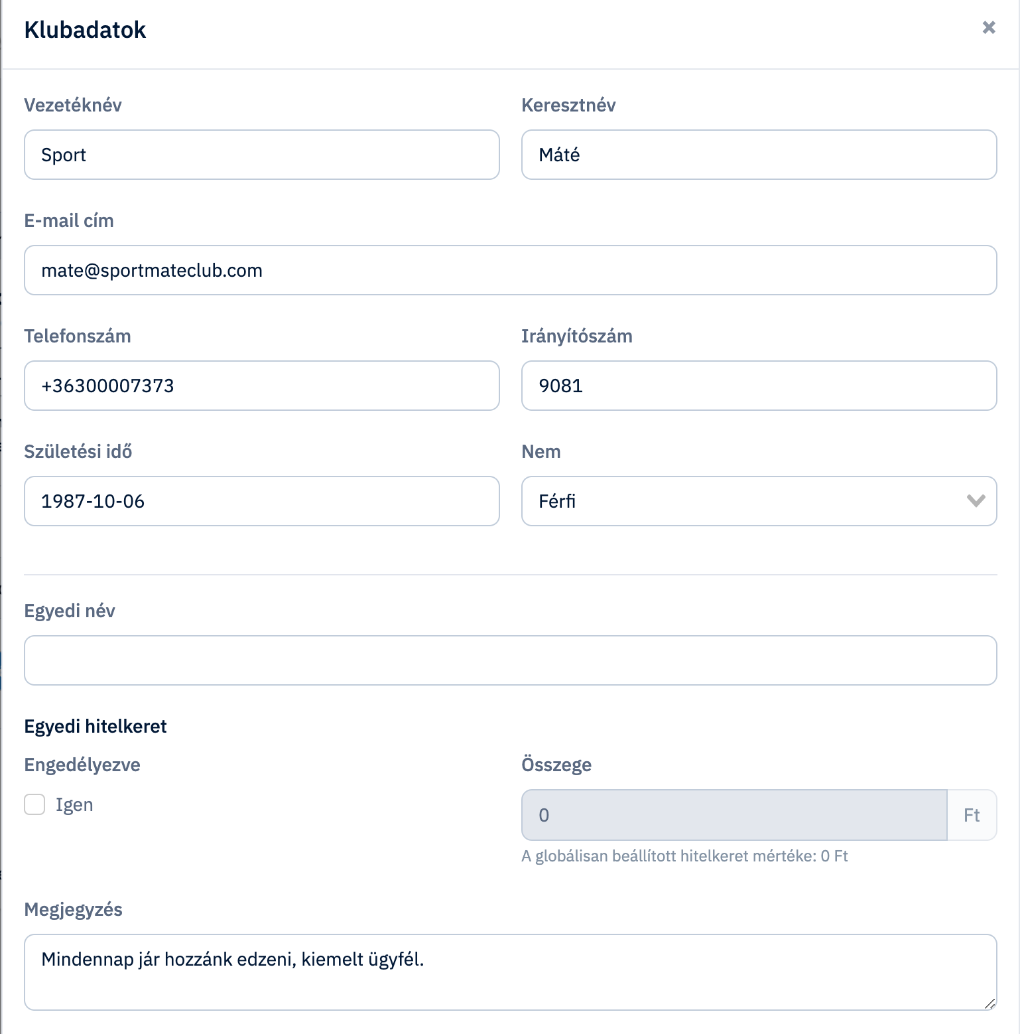Click the Ft currency suffix box

pyautogui.click(x=972, y=815)
